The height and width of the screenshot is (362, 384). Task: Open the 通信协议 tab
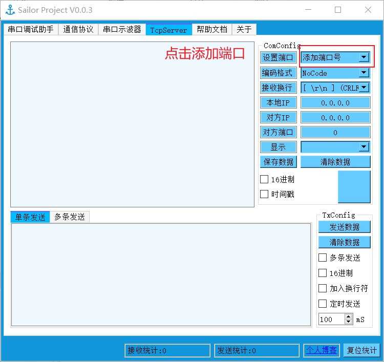pos(78,29)
